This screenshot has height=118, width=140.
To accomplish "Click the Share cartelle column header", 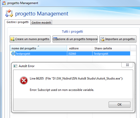I will tap(111, 48).
